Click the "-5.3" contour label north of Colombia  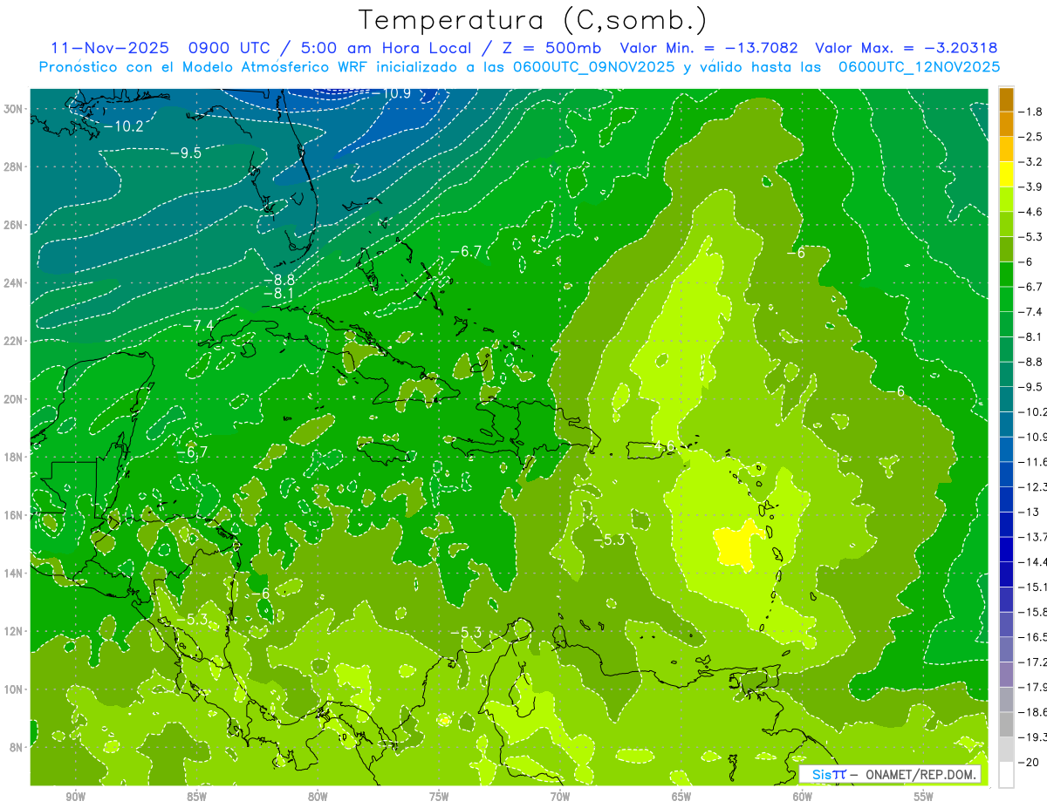[466, 632]
